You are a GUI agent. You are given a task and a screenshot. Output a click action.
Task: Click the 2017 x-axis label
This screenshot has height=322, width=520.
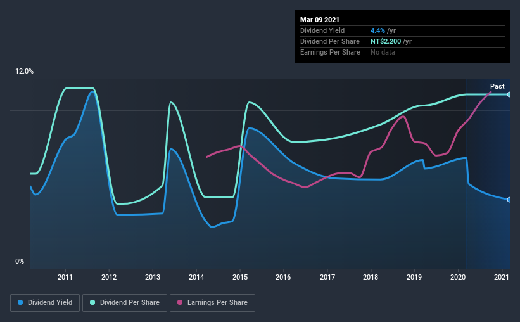pos(327,277)
